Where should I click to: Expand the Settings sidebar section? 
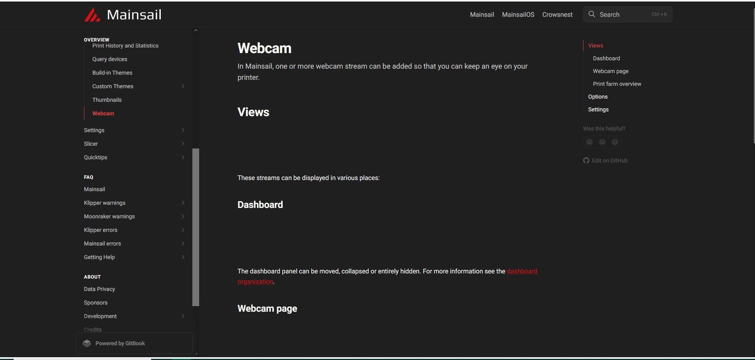(x=183, y=130)
